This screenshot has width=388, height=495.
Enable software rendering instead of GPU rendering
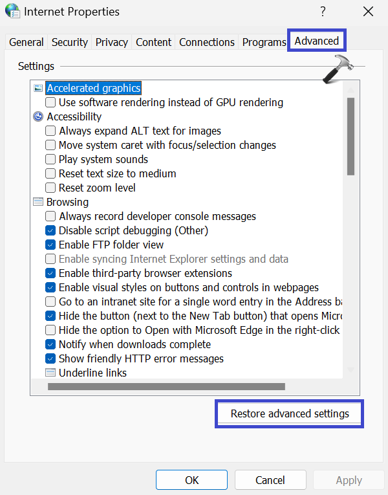(x=50, y=102)
